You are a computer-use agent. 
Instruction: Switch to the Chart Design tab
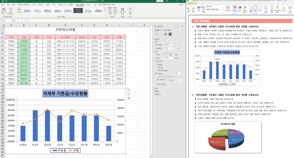point(80,5)
